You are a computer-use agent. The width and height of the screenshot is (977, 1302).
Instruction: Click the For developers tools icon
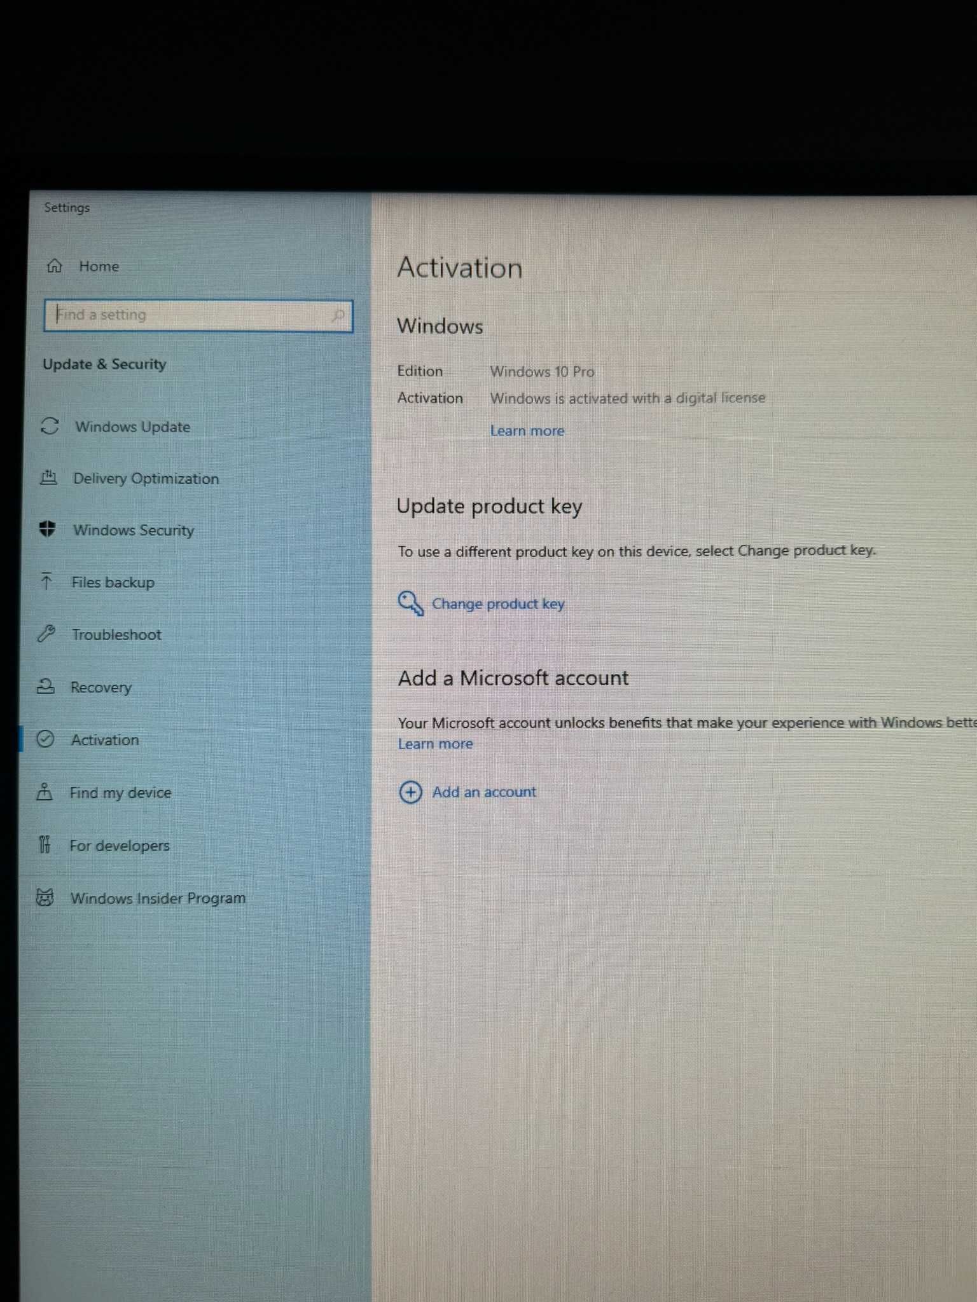[45, 844]
